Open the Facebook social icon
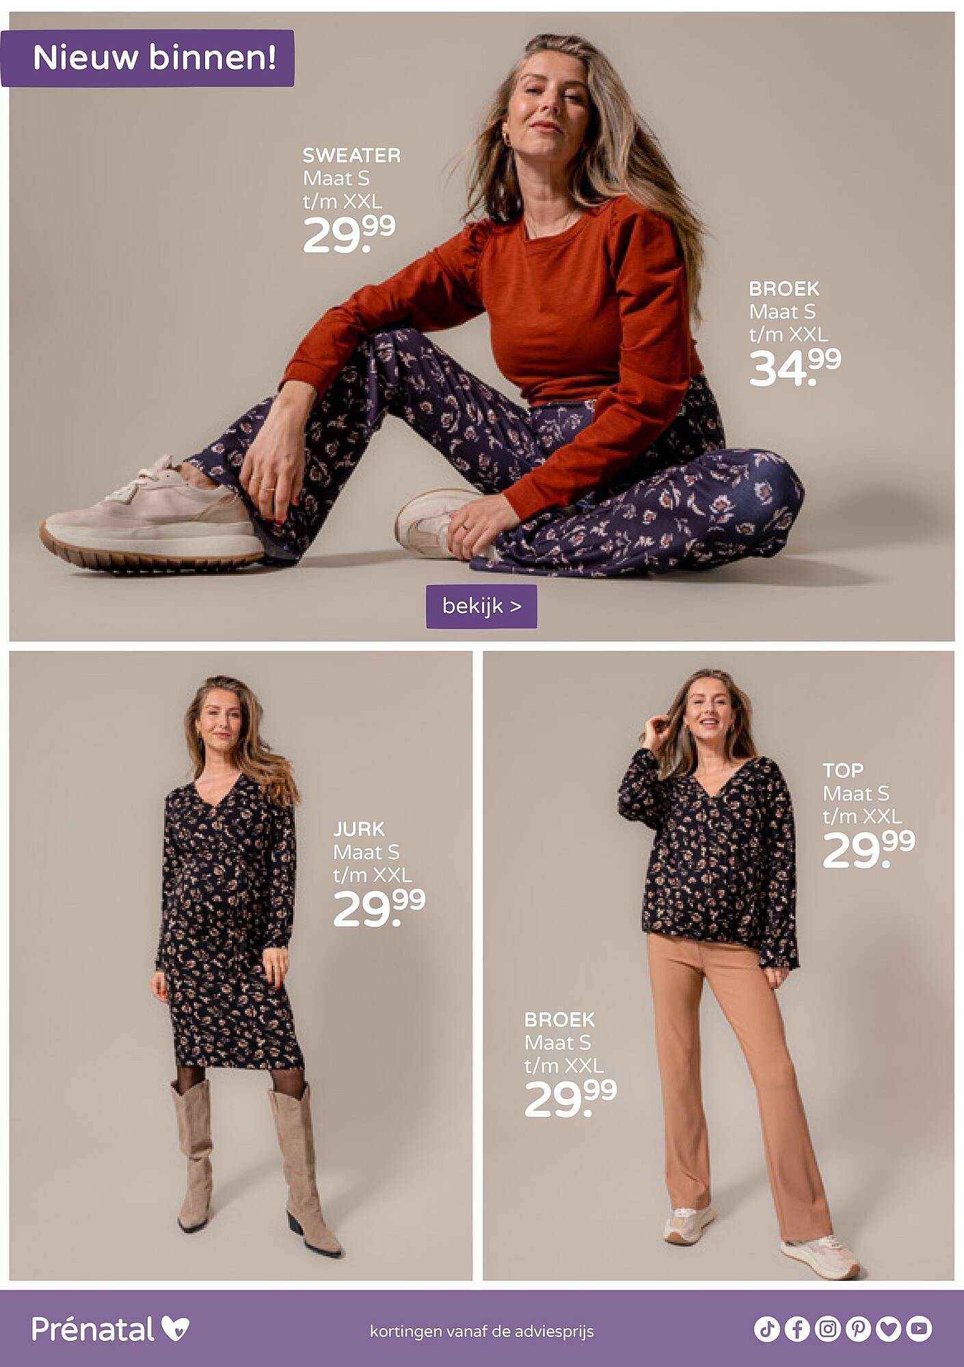The width and height of the screenshot is (964, 1367). click(x=797, y=1329)
